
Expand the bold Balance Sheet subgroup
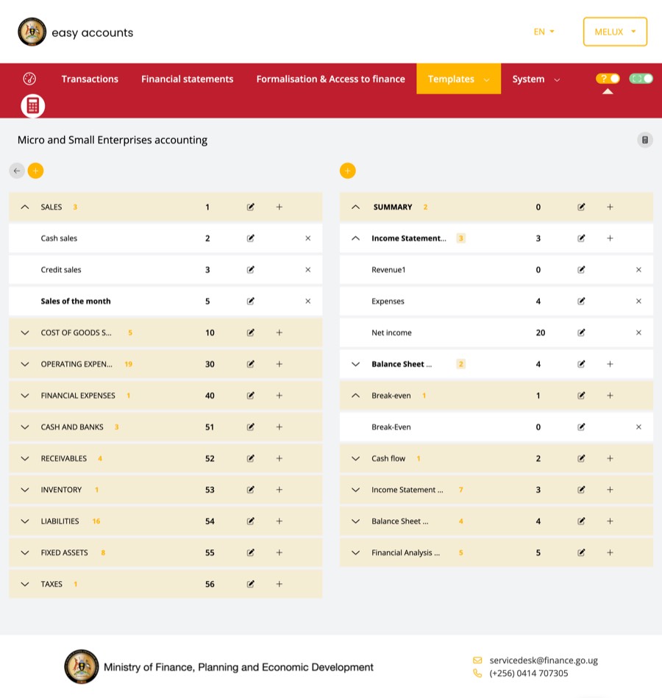coord(356,364)
